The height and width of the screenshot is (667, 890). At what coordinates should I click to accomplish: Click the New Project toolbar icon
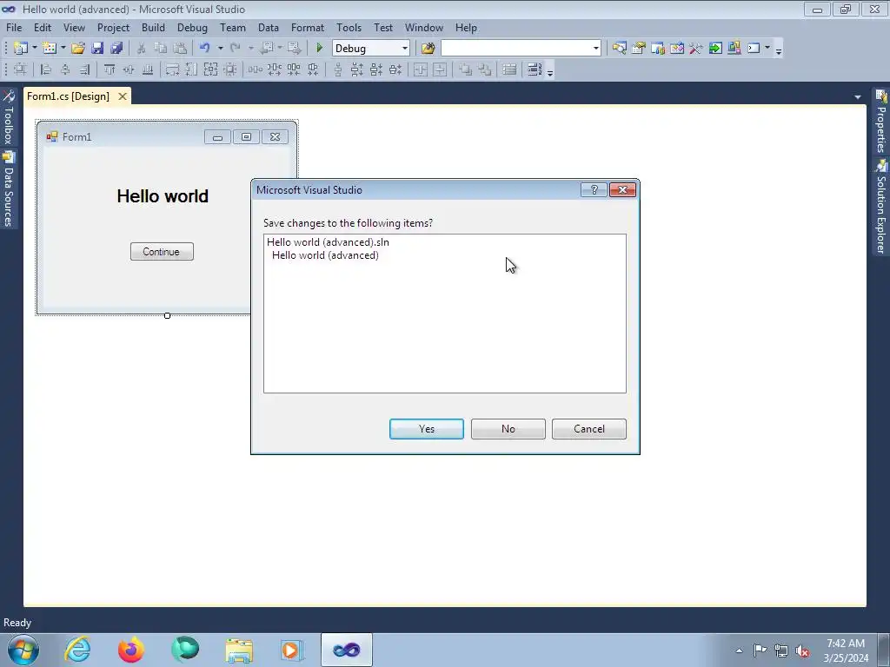pyautogui.click(x=21, y=49)
